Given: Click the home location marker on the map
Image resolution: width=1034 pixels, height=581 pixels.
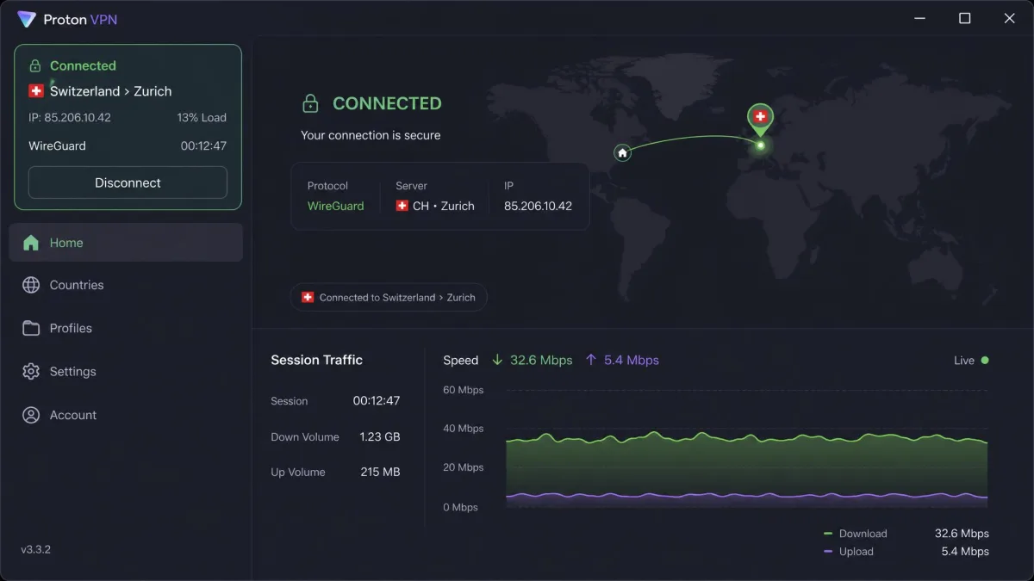Looking at the screenshot, I should (622, 152).
